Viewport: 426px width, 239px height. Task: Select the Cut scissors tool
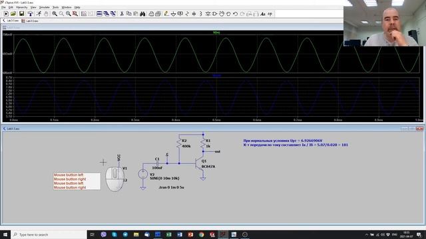tap(122, 14)
